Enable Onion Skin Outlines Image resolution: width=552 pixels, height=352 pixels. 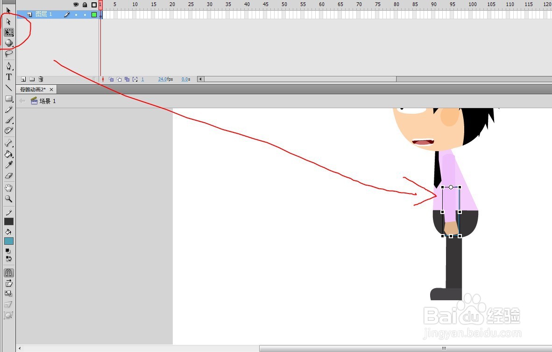pyautogui.click(x=119, y=79)
